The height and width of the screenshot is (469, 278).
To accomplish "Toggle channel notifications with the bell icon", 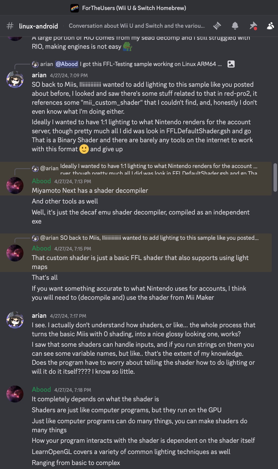I will (x=235, y=26).
